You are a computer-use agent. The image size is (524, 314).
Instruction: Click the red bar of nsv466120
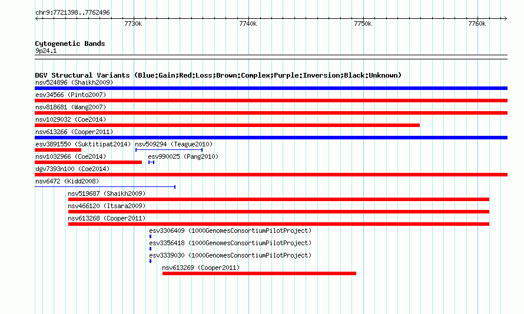278,212
